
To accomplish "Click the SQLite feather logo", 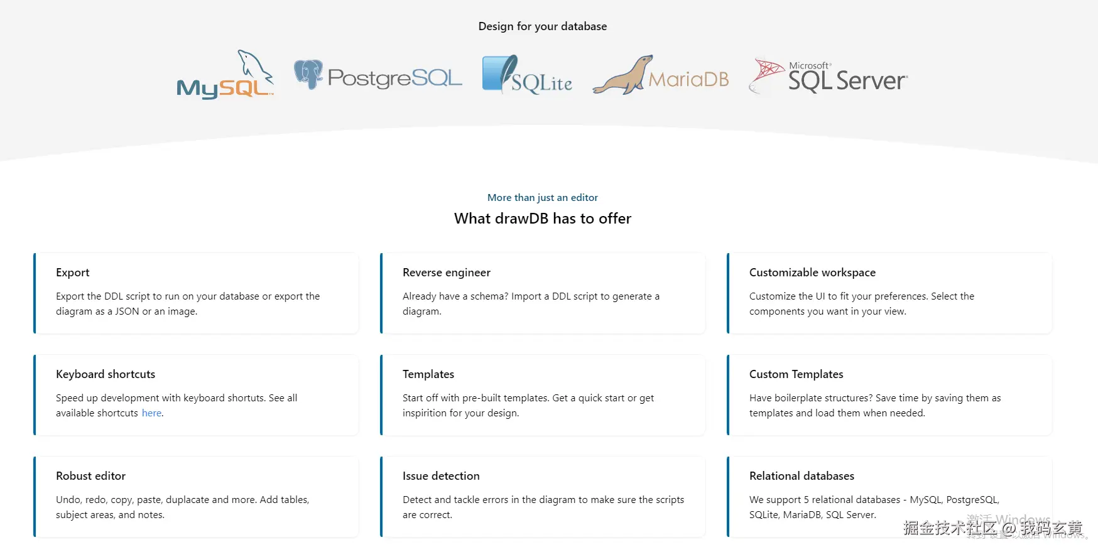I will 526,76.
